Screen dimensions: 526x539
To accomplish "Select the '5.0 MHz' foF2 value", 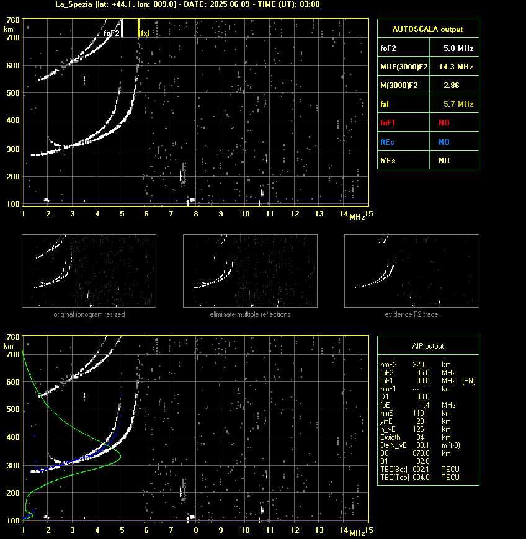I will 458,48.
